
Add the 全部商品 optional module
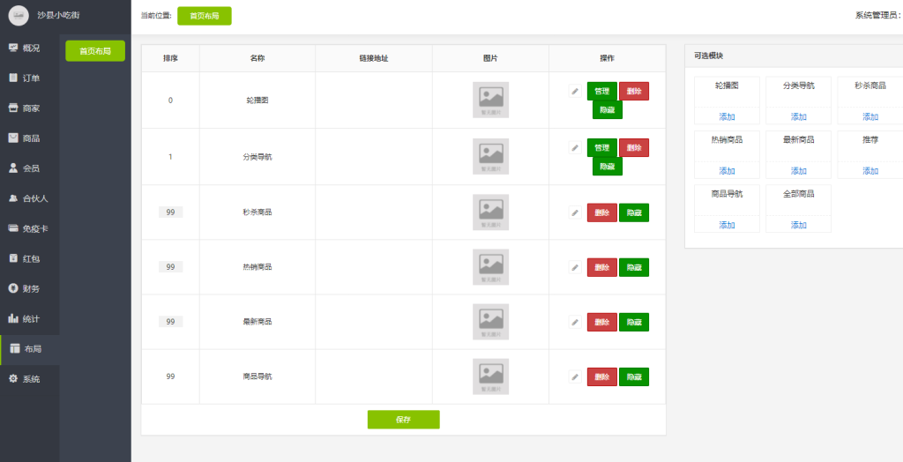point(799,225)
